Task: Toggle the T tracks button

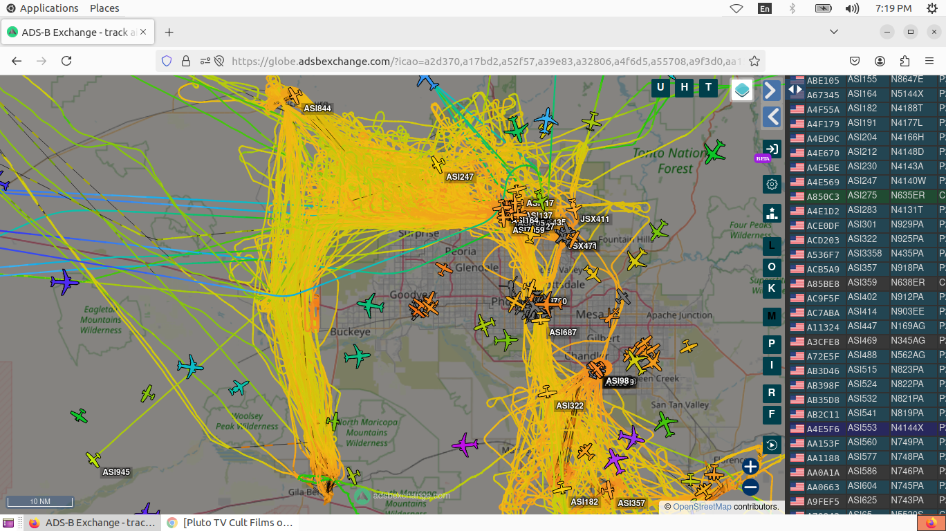Action: (708, 87)
